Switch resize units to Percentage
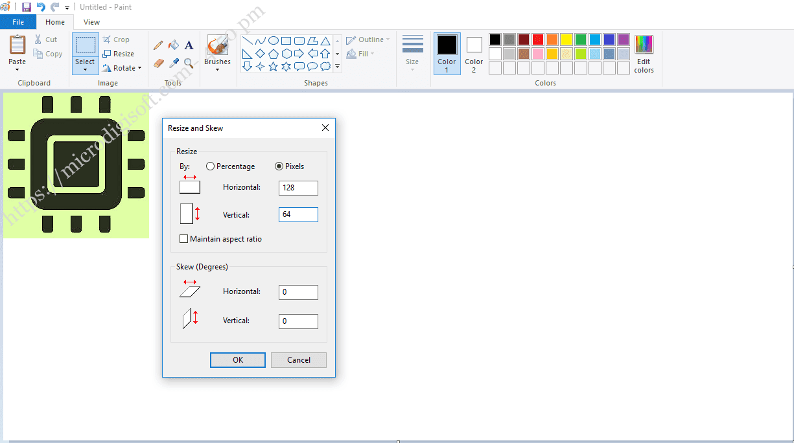The width and height of the screenshot is (794, 443). pyautogui.click(x=210, y=166)
